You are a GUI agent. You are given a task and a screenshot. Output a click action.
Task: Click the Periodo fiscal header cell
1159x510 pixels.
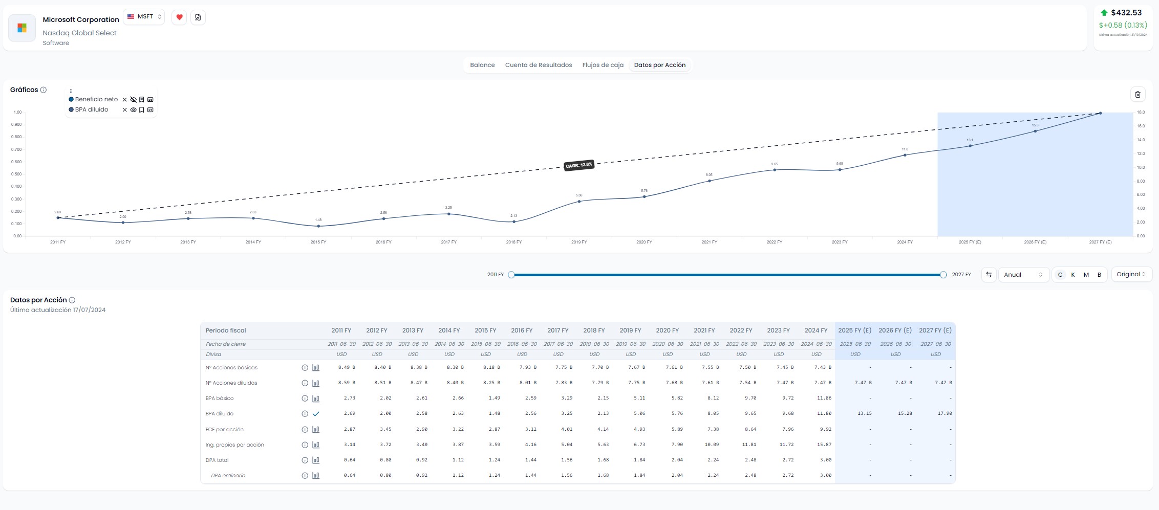click(x=226, y=330)
